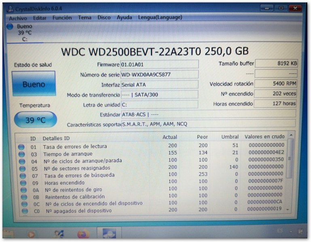Click the features field S.M.A.R.T., APM, AAM, NCQ

208,124
